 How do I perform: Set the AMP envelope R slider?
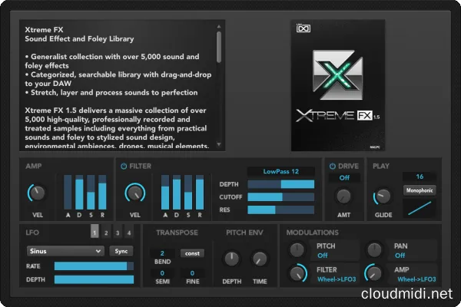[102, 193]
